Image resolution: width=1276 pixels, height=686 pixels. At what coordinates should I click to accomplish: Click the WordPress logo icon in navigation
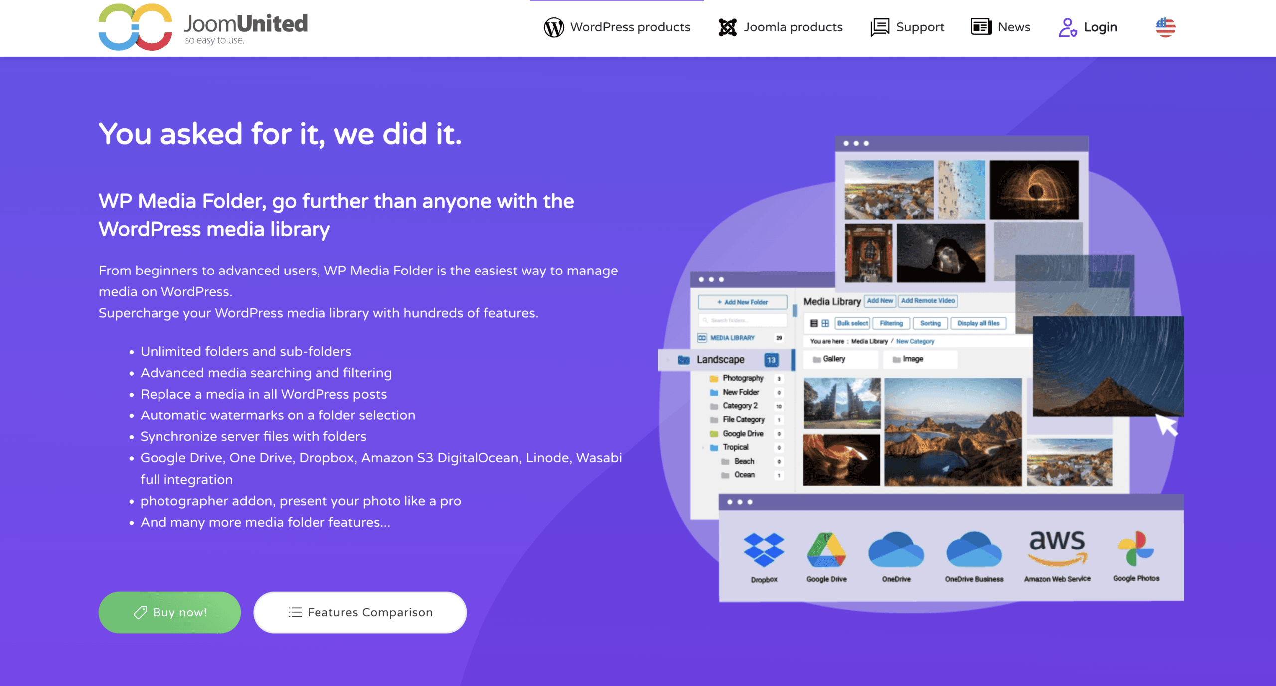pyautogui.click(x=554, y=27)
